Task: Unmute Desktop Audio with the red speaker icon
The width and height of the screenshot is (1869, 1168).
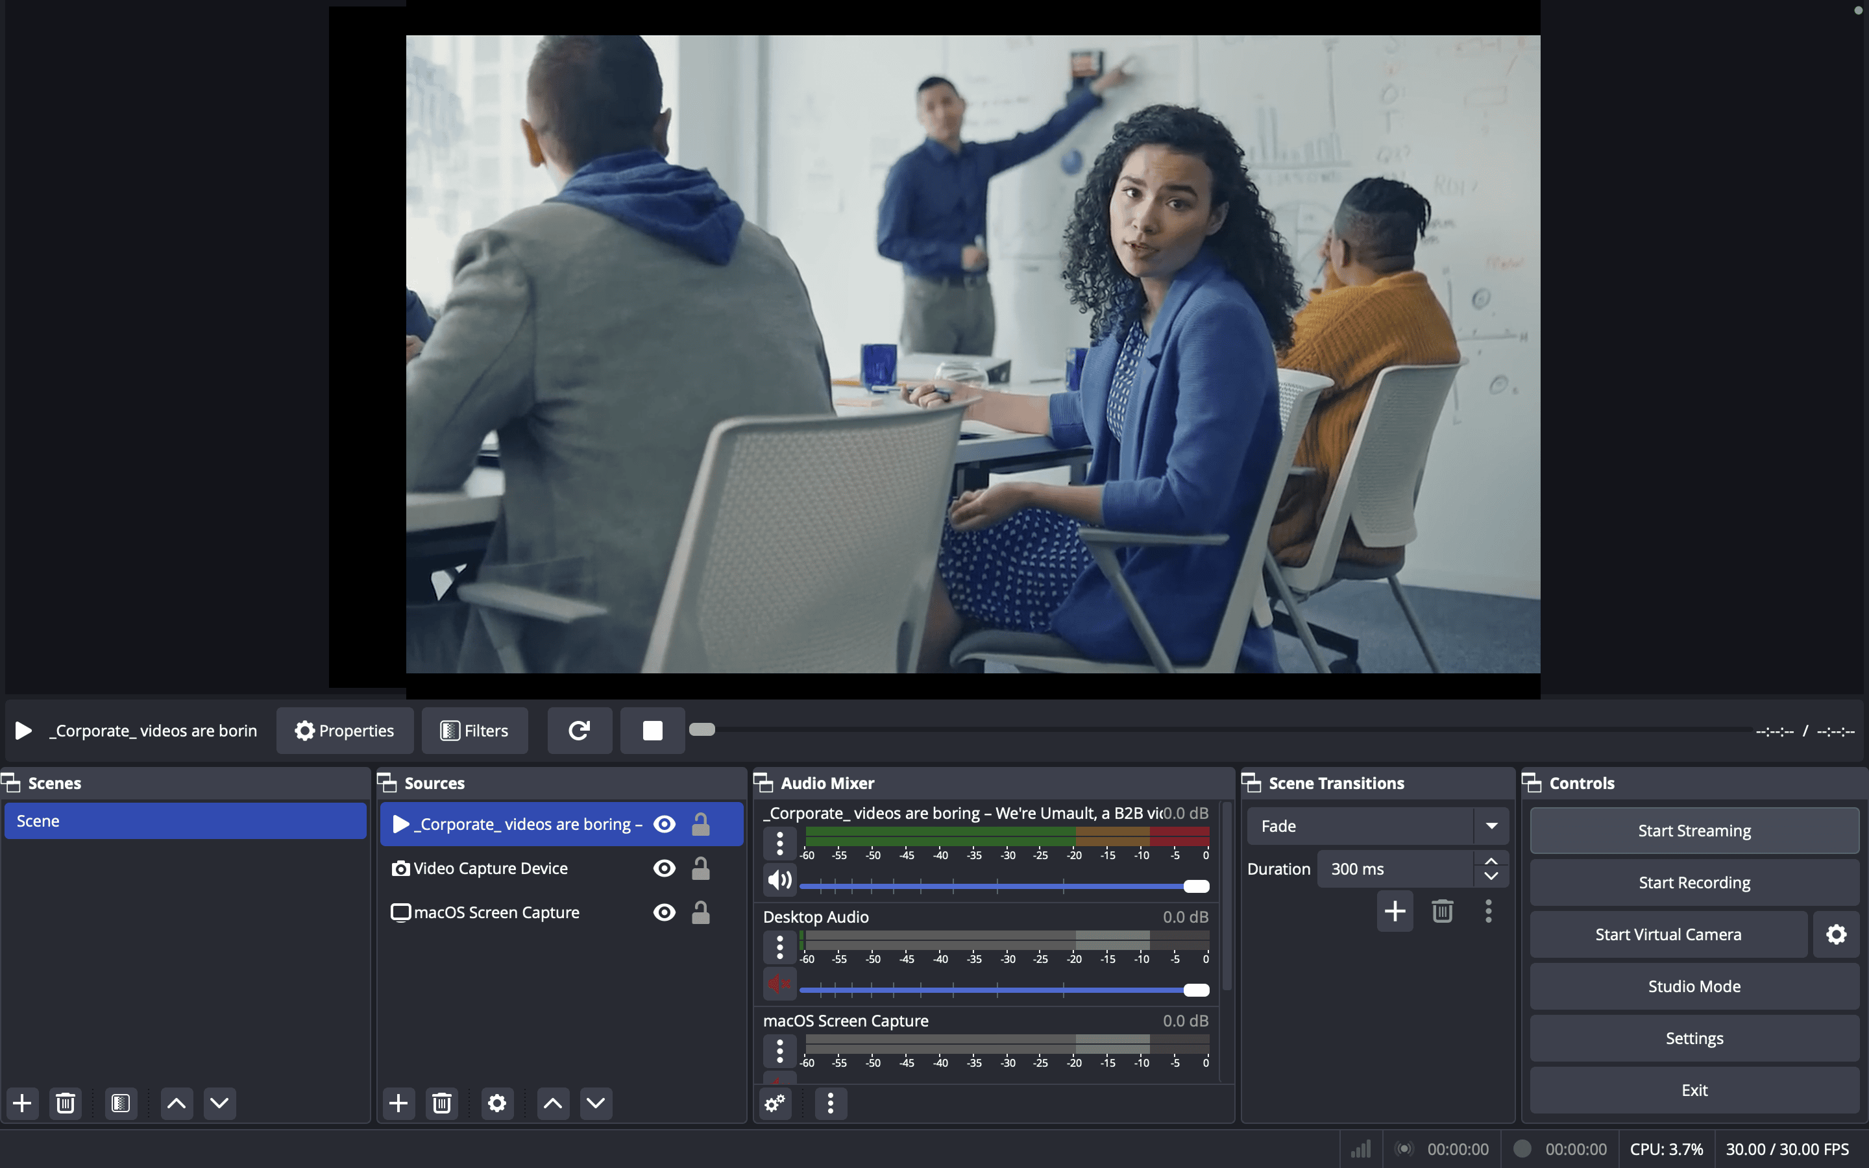Action: pos(779,984)
